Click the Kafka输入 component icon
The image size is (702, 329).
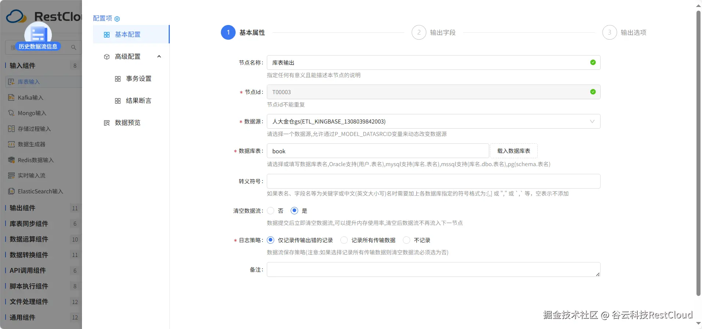point(11,97)
